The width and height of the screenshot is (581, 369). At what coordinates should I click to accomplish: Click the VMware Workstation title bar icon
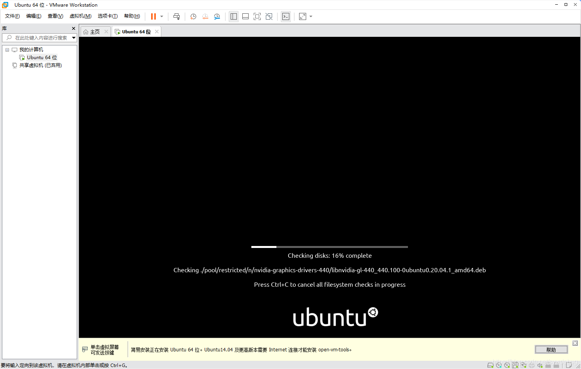pyautogui.click(x=5, y=5)
